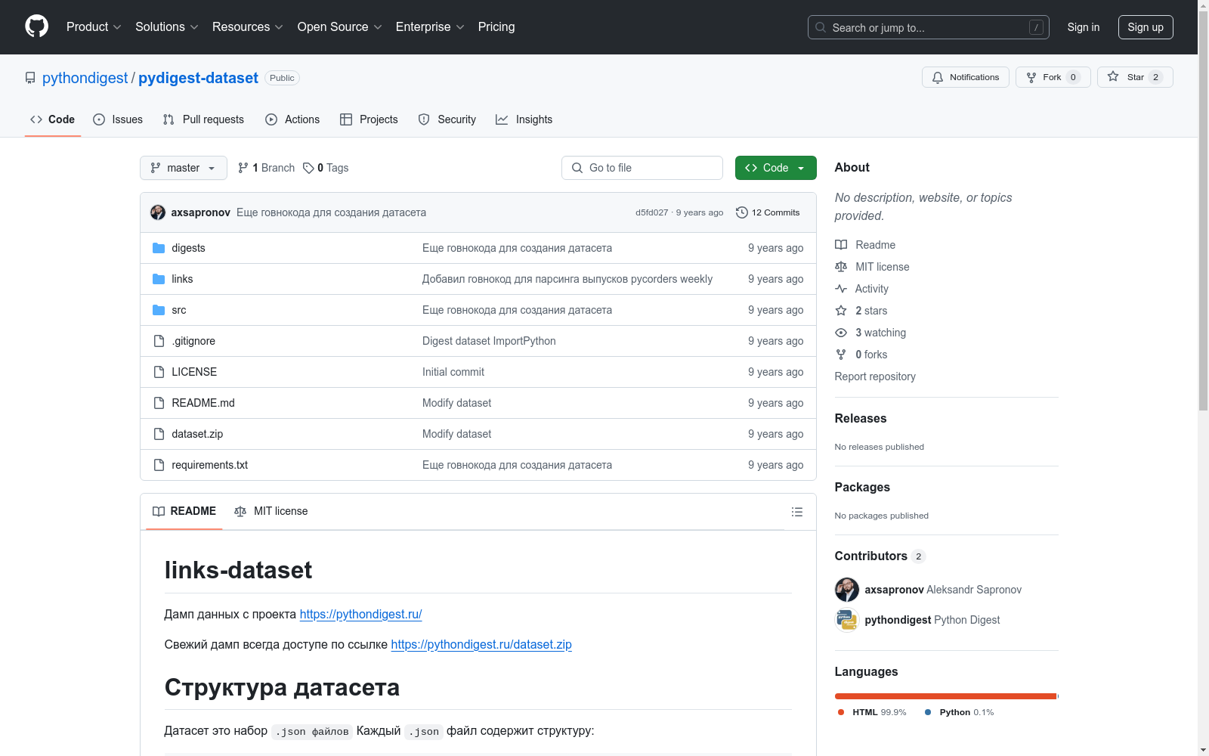Image resolution: width=1209 pixels, height=756 pixels.
Task: Click the Go to file search box
Action: (x=642, y=168)
